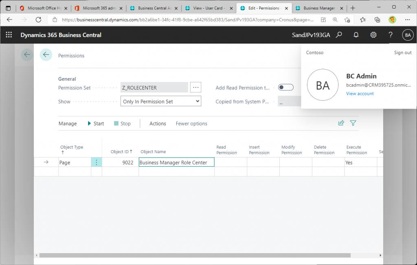Go back using the Permissions back arrow
The width and height of the screenshot is (417, 265).
[46, 55]
